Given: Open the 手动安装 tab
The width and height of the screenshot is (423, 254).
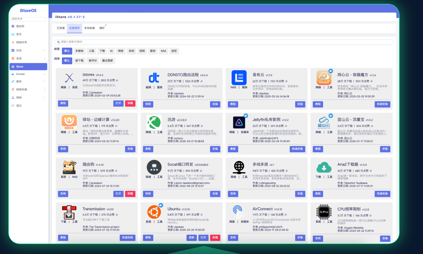Looking at the screenshot, I should coord(90,28).
